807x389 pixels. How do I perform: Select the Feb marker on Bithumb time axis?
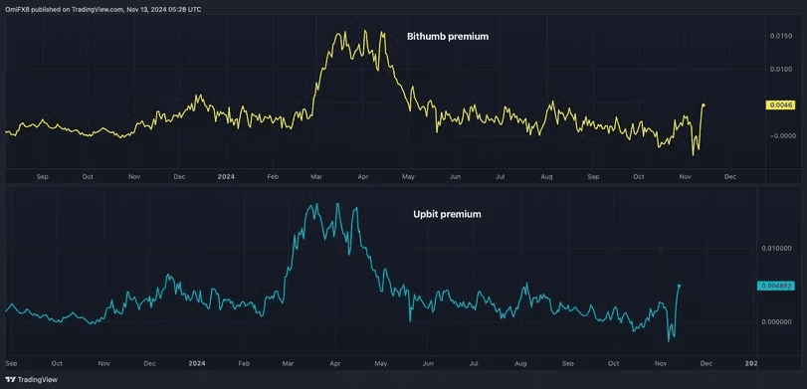pyautogui.click(x=273, y=176)
